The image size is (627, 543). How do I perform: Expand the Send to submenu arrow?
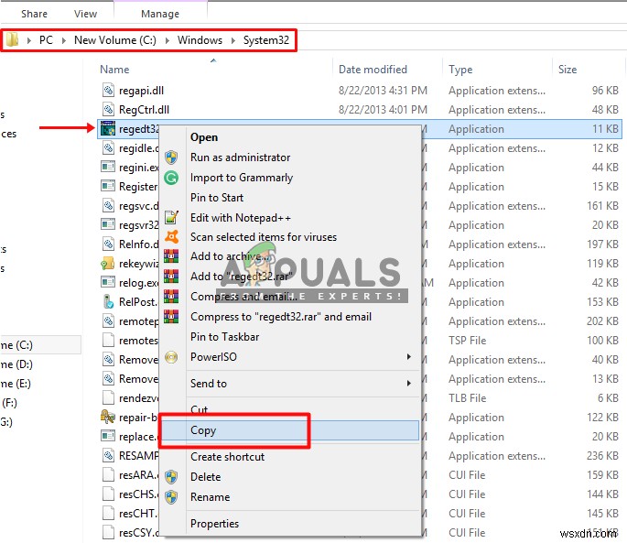click(x=408, y=384)
